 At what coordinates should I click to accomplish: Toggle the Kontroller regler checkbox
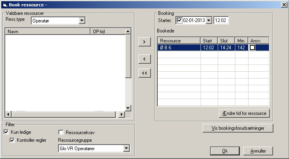12,140
